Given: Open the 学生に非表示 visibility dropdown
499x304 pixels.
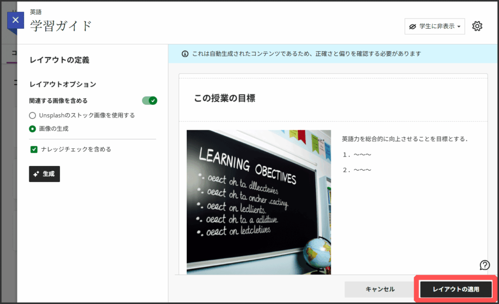Looking at the screenshot, I should click(434, 26).
